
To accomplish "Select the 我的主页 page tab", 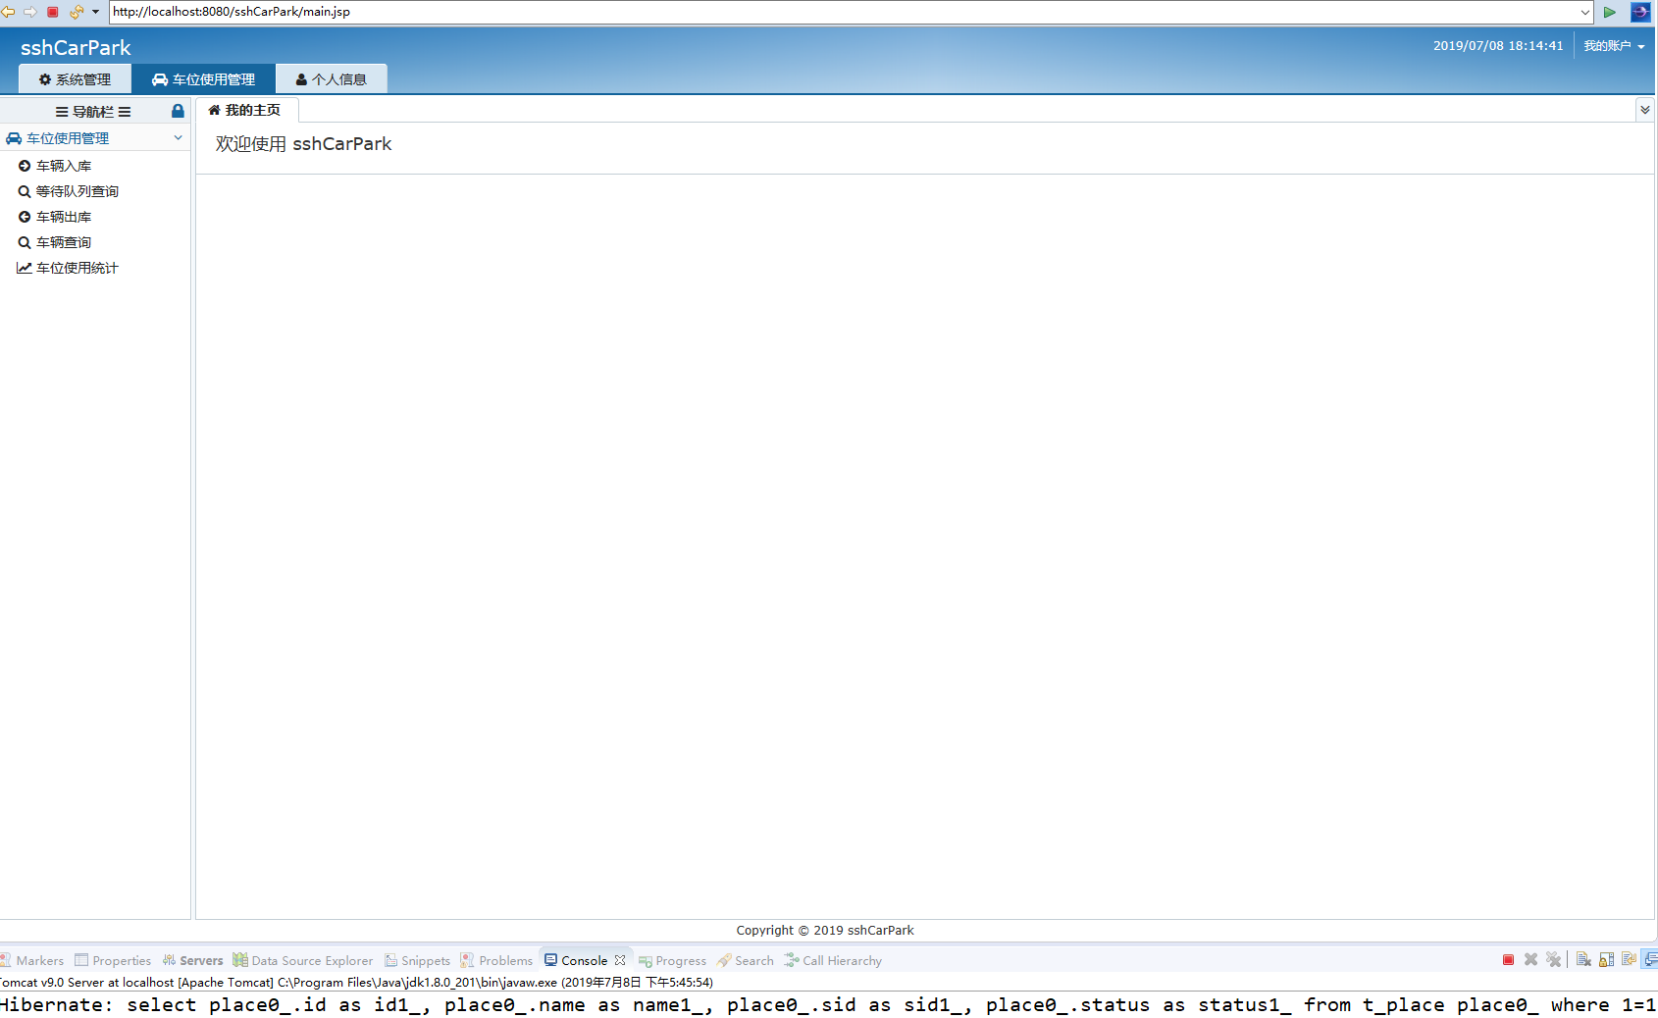I will (x=245, y=110).
